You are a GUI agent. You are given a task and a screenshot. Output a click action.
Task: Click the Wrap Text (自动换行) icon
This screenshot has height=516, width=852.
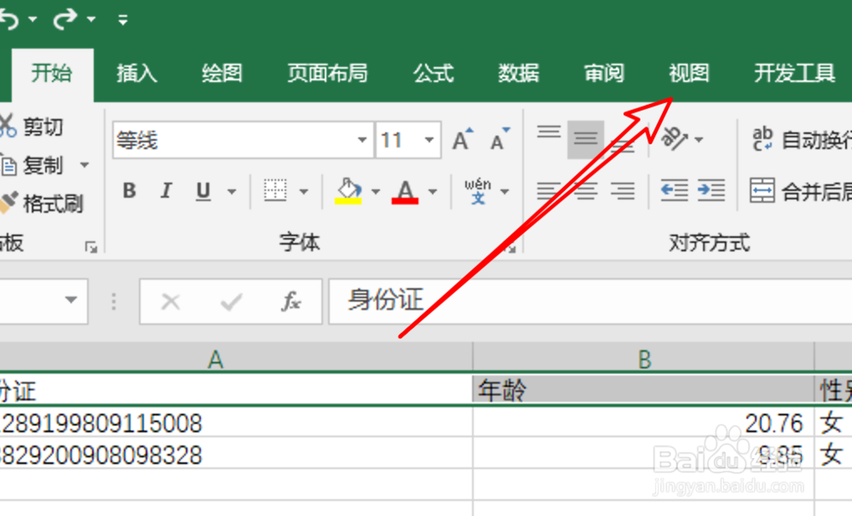click(761, 139)
